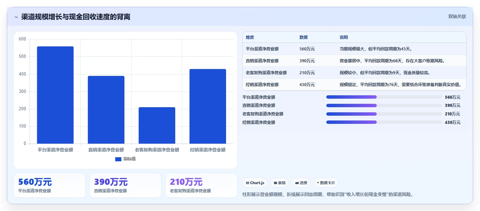Click the 经销渠道净营业额 bar in the chart
Viewport: 480px width, 211px height.
208,106
